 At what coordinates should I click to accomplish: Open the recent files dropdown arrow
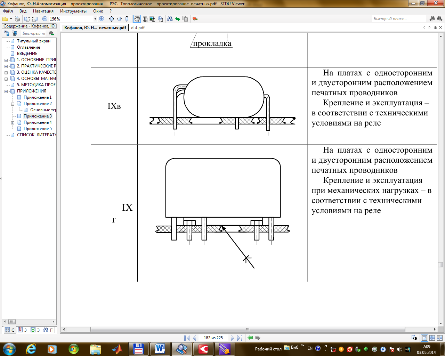[x=11, y=19]
